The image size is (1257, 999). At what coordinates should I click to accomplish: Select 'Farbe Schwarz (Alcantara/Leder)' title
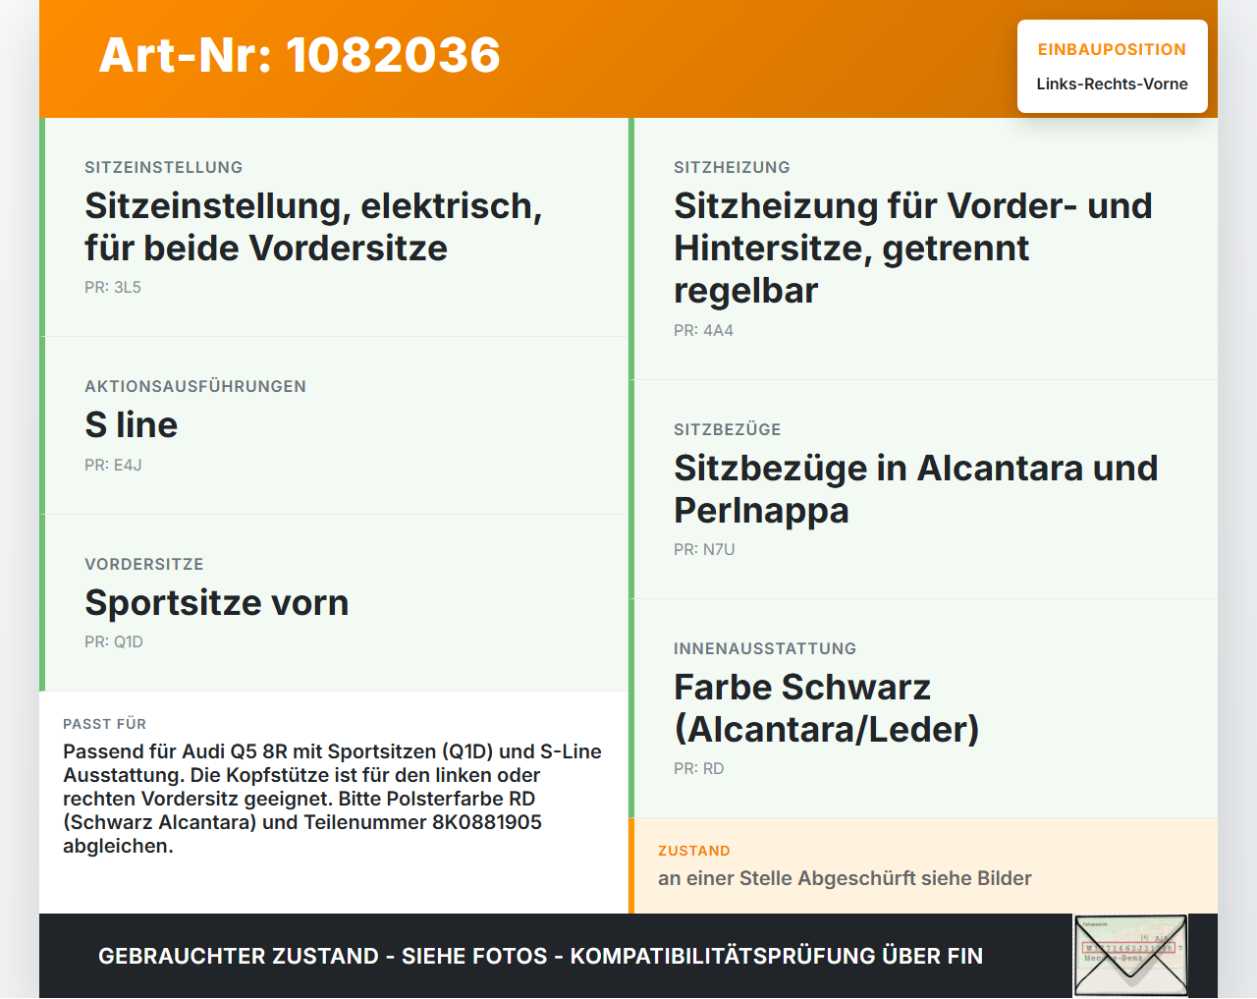click(x=827, y=708)
